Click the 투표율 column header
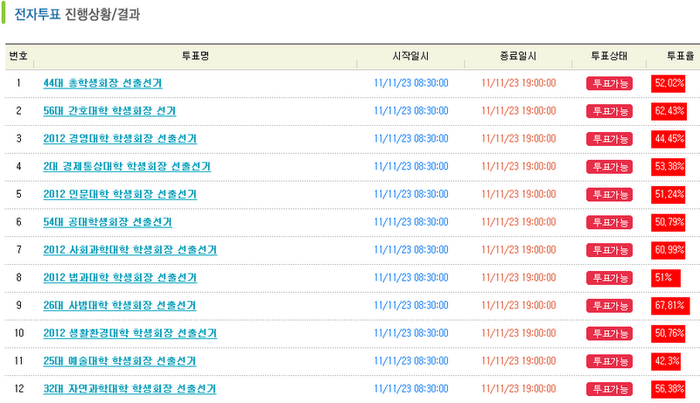 click(680, 56)
